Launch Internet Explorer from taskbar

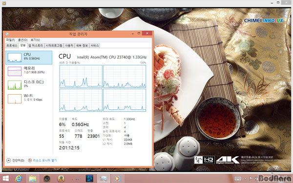19,179
